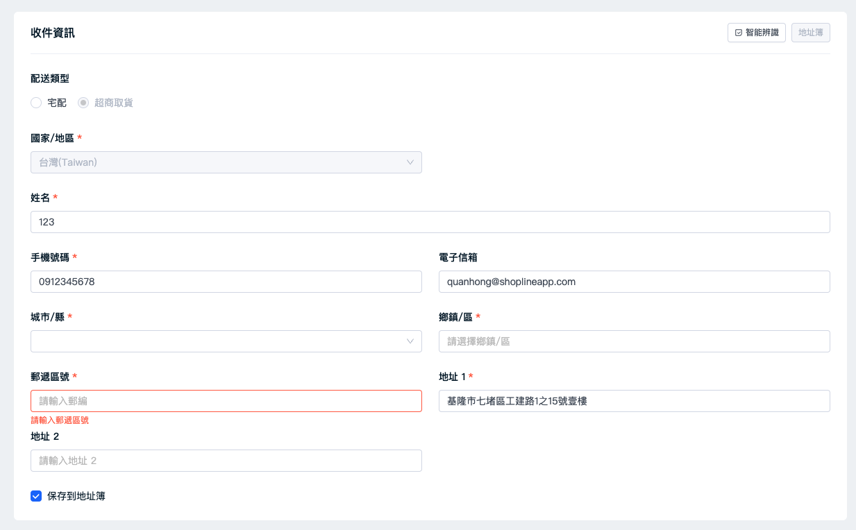Open the 地址簿 address book button
Viewport: 856px width, 530px height.
[x=811, y=33]
